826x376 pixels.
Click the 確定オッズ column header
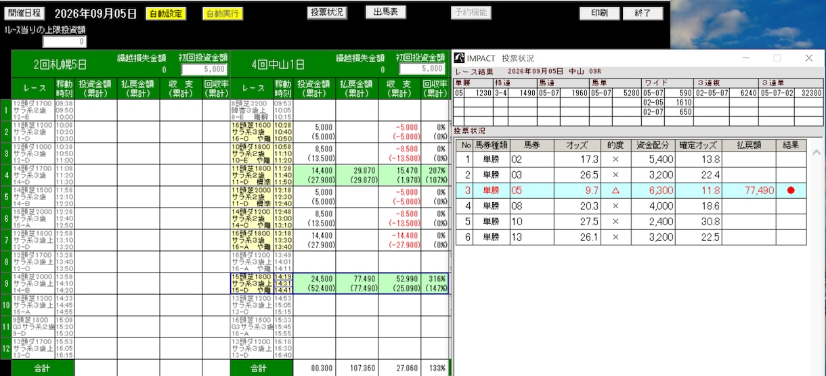point(698,145)
